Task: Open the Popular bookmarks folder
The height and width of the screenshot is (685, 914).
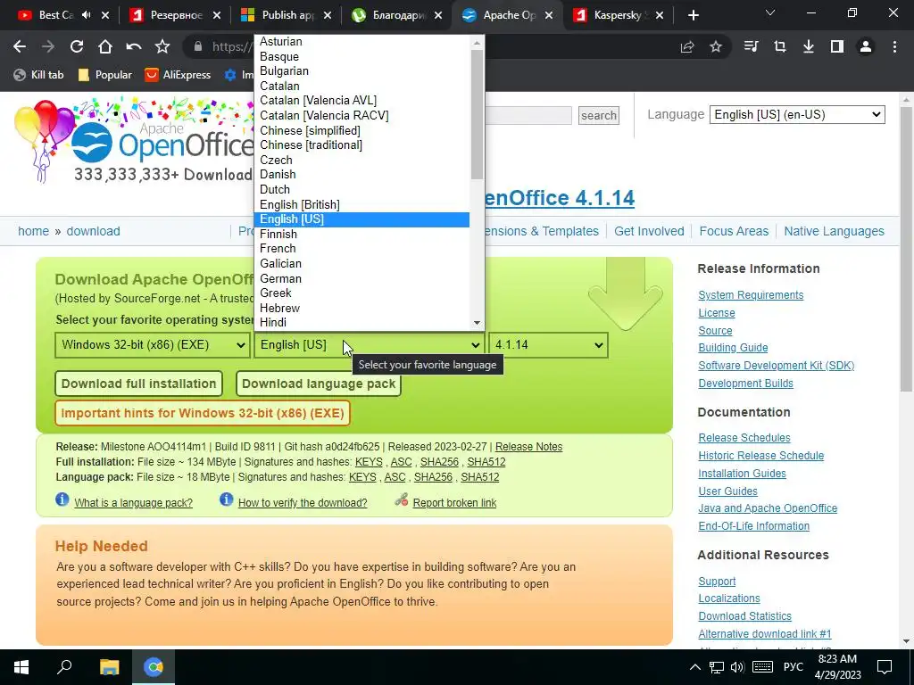Action: tap(105, 75)
